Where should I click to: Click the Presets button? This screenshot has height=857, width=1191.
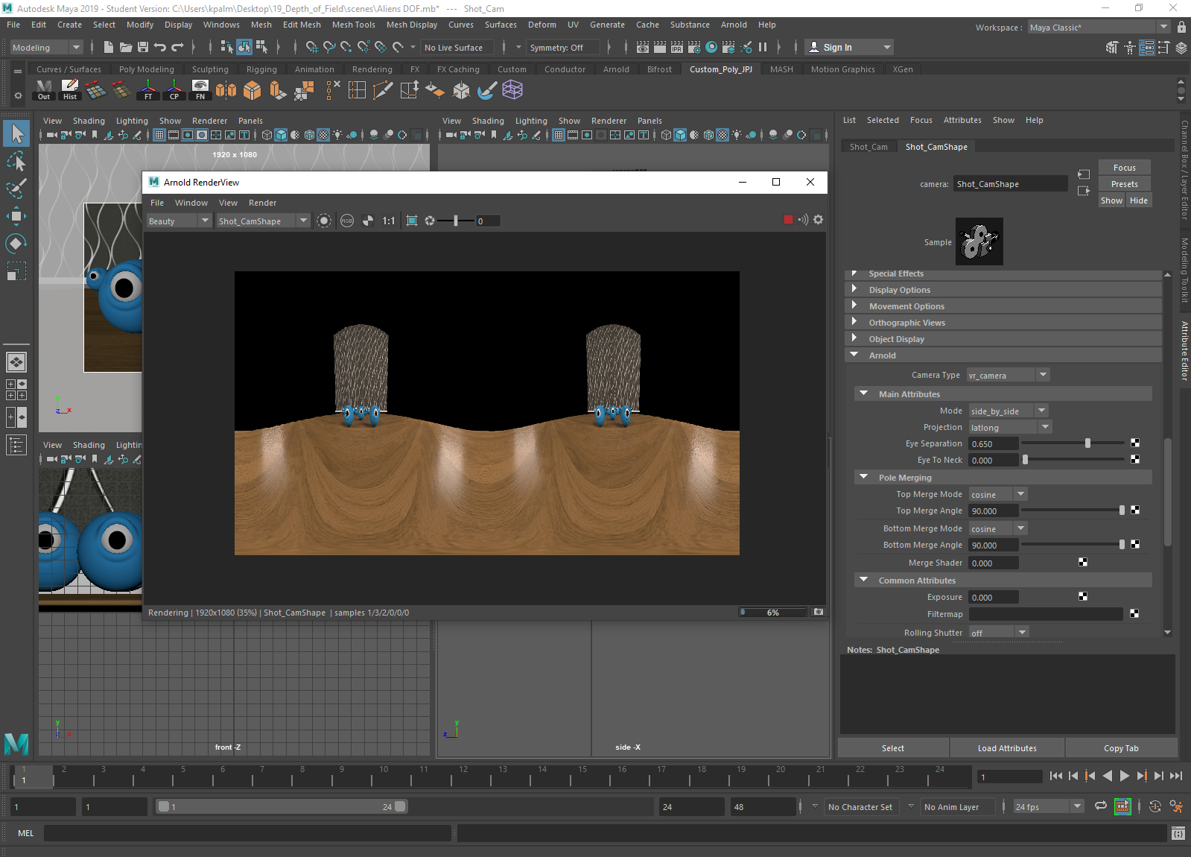click(x=1124, y=184)
